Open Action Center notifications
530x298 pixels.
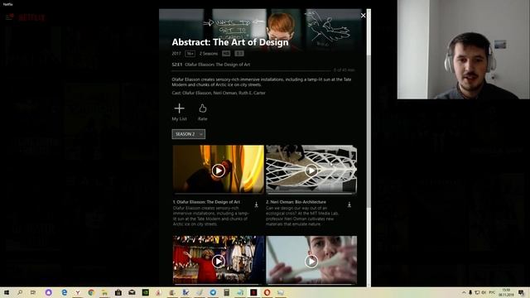point(522,292)
